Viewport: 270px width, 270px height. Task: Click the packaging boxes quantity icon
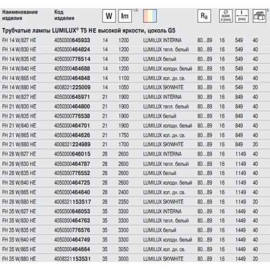click(x=259, y=16)
